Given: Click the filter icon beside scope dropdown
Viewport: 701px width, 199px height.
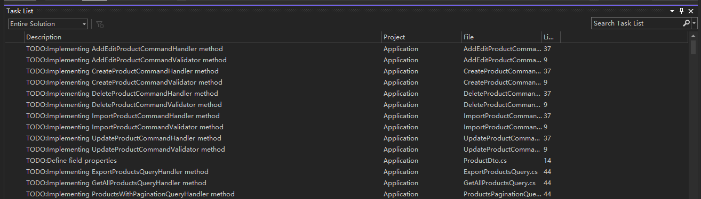Looking at the screenshot, I should coord(100,24).
